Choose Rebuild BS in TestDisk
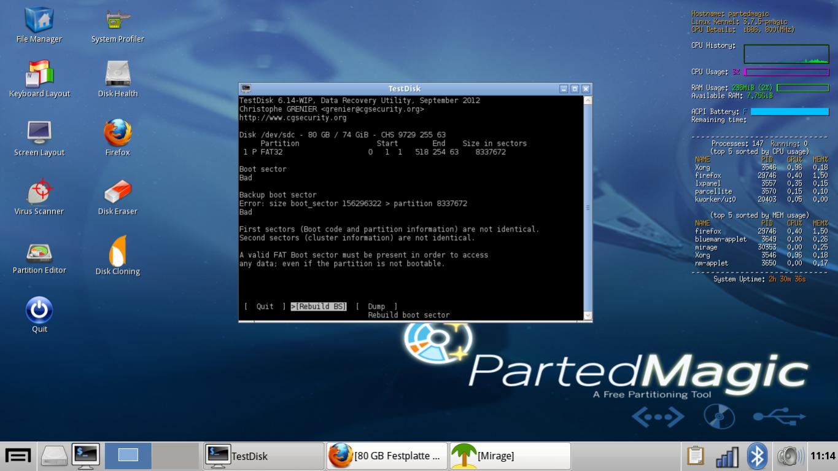The image size is (838, 471). pyautogui.click(x=319, y=306)
